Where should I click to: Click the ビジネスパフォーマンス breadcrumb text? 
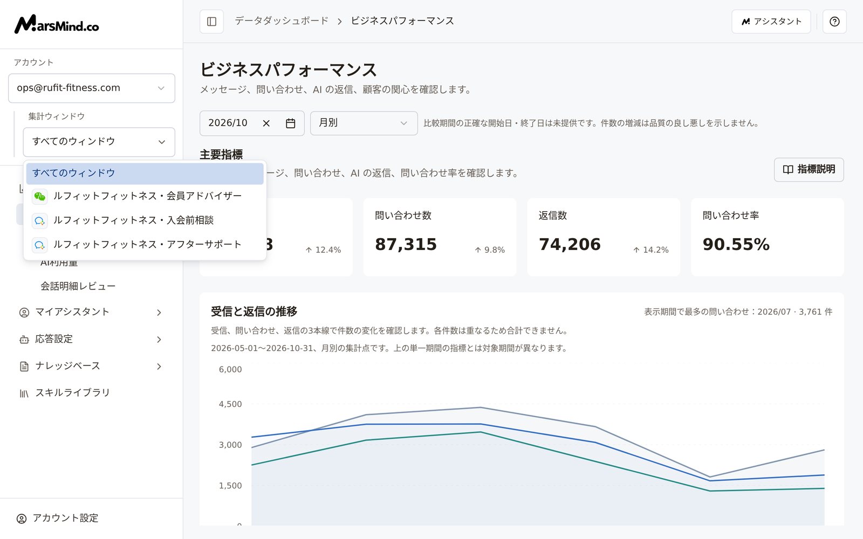point(402,21)
